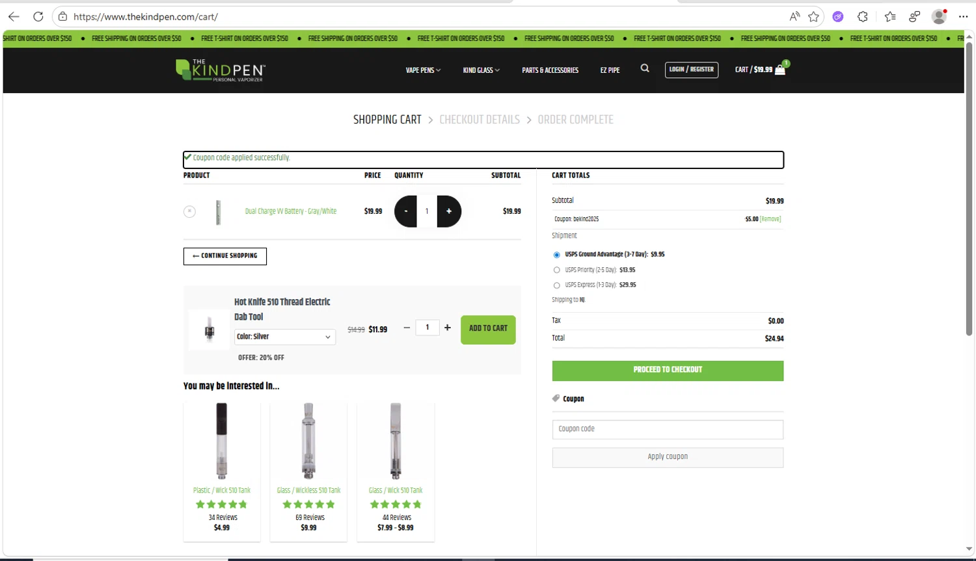Open the Color: Silver dropdown

click(x=285, y=337)
